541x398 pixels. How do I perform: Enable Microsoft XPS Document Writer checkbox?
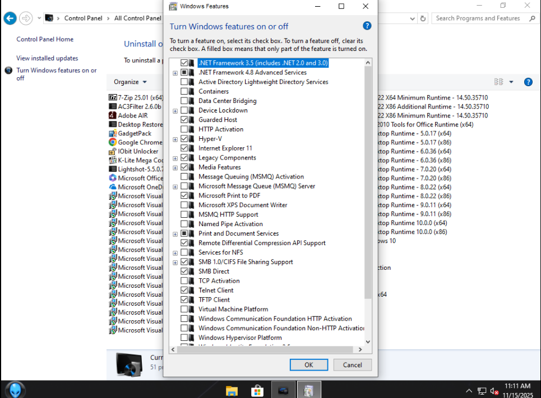(184, 205)
